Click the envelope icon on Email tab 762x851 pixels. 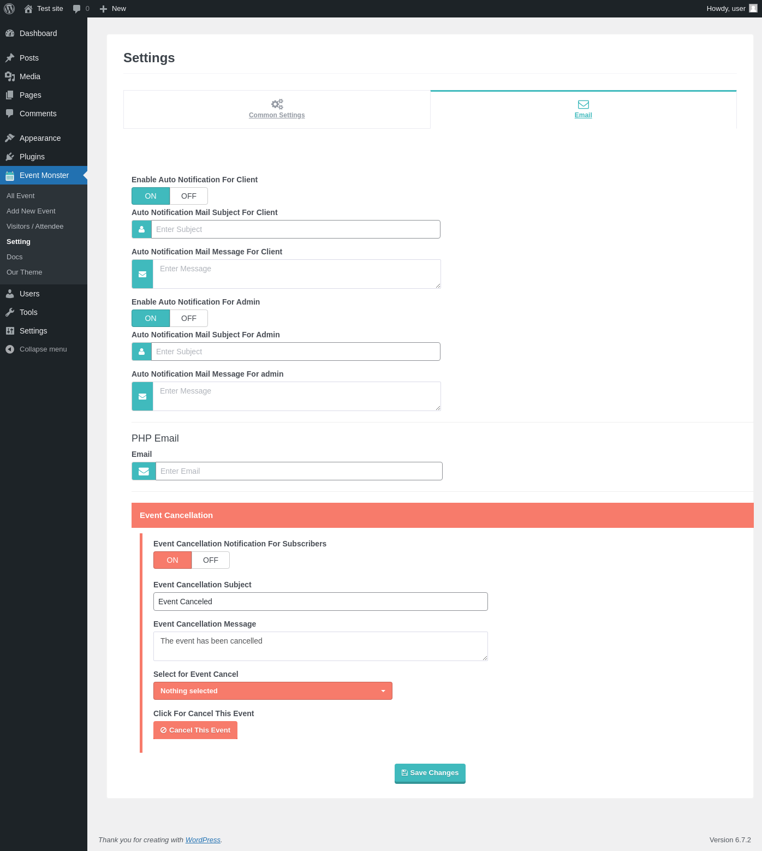[584, 104]
